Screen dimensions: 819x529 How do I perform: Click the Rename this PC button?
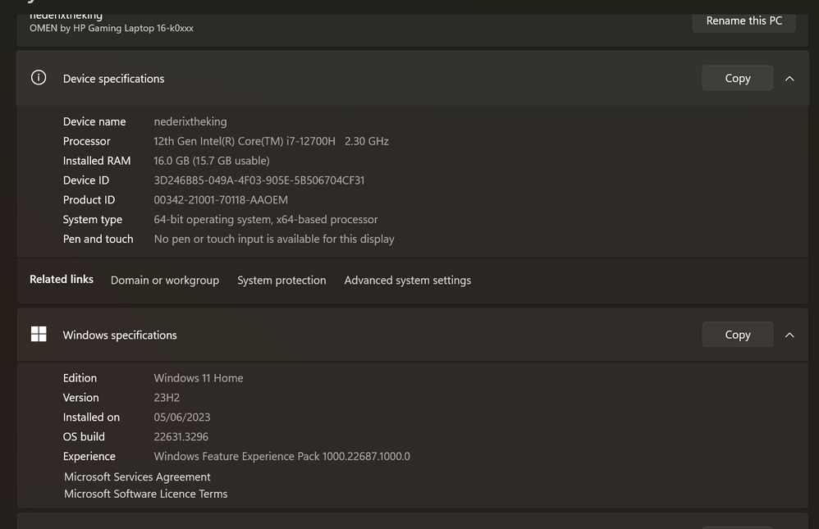tap(744, 21)
